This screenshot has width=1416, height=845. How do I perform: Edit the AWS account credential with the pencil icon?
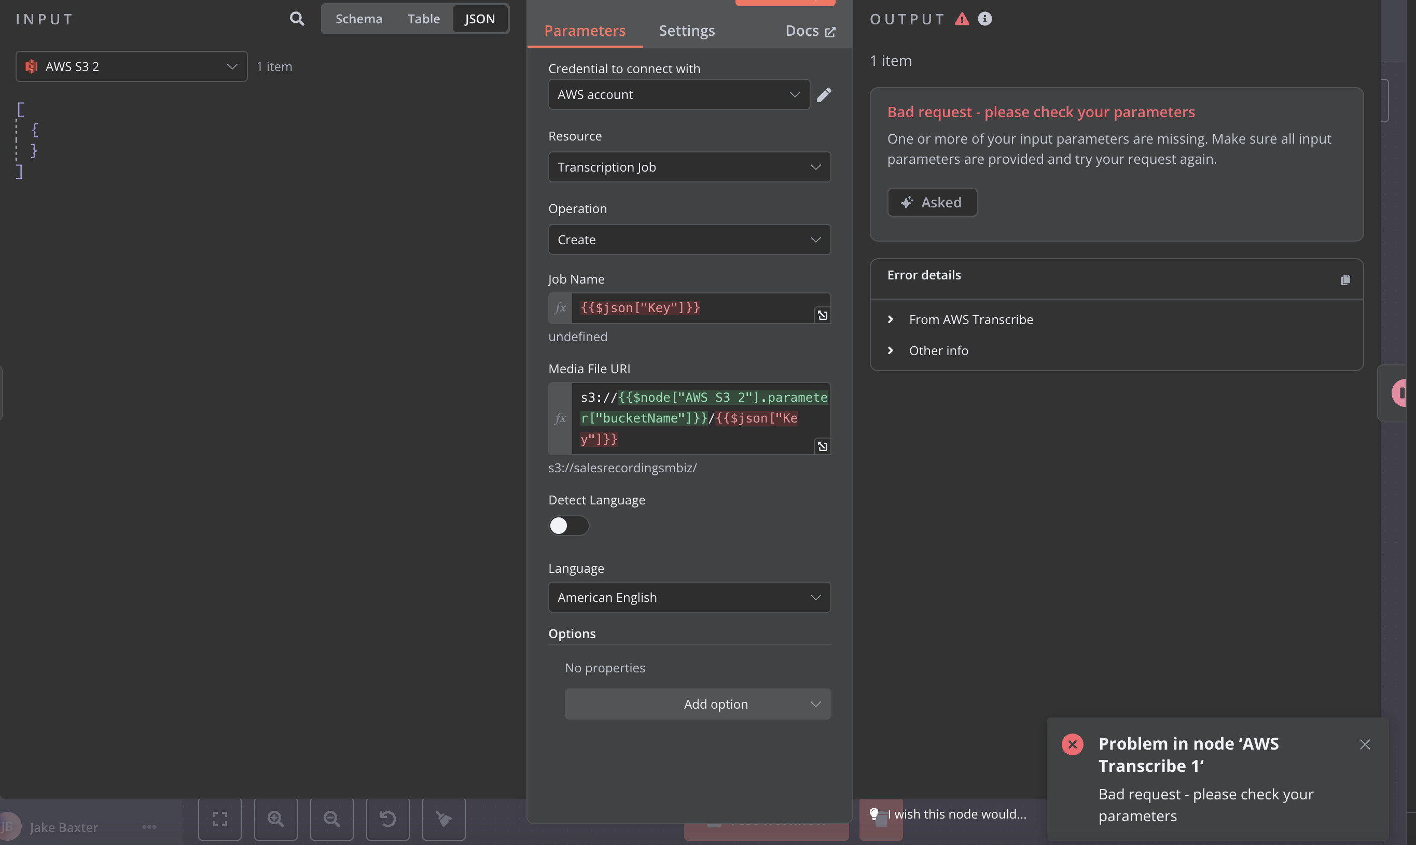tap(824, 94)
